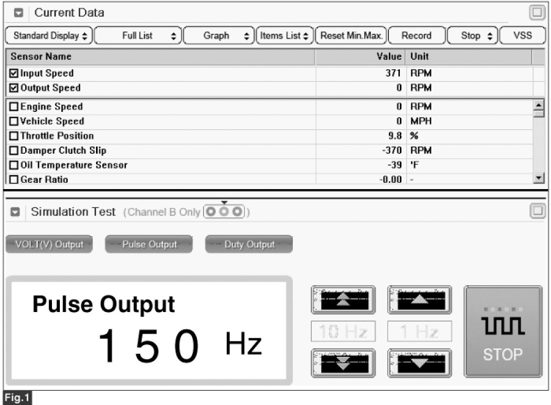Uncheck the Output Speed sensor
The width and height of the screenshot is (551, 405).
[14, 88]
